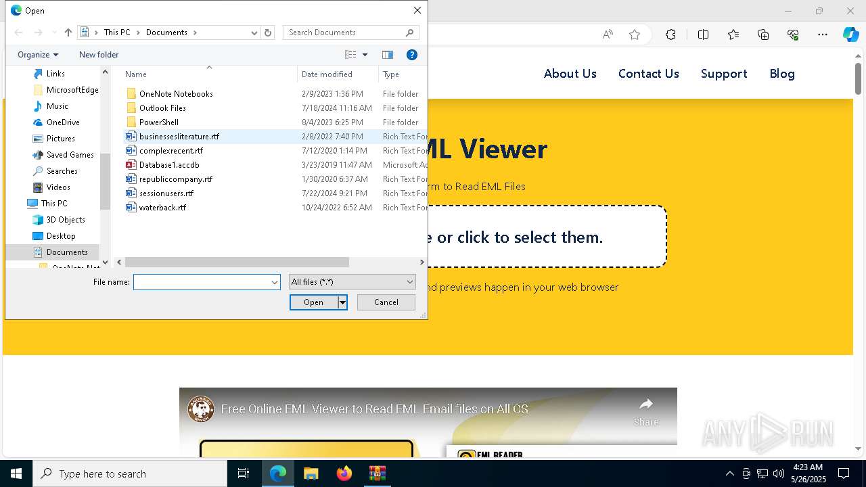Select businessesliterature.rtf file
866x487 pixels.
179,137
